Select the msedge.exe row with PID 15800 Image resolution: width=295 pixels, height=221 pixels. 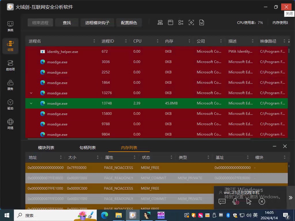point(156,114)
